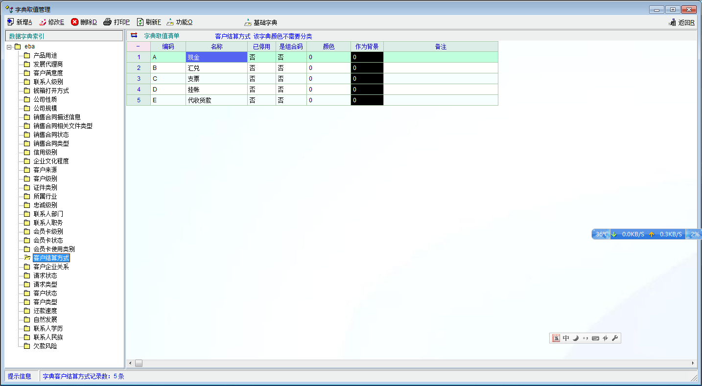This screenshot has height=386, width=702.
Task: Select the 欠款风险 tree entry
Action: (x=45, y=346)
